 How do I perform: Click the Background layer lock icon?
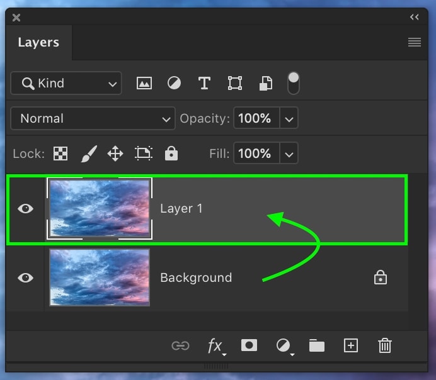(381, 277)
